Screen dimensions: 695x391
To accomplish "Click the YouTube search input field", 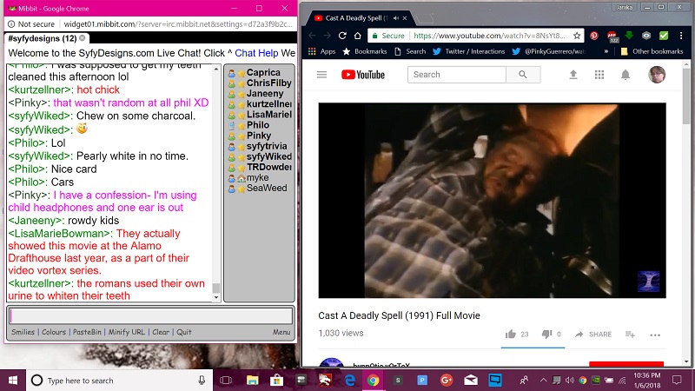I will pos(457,75).
